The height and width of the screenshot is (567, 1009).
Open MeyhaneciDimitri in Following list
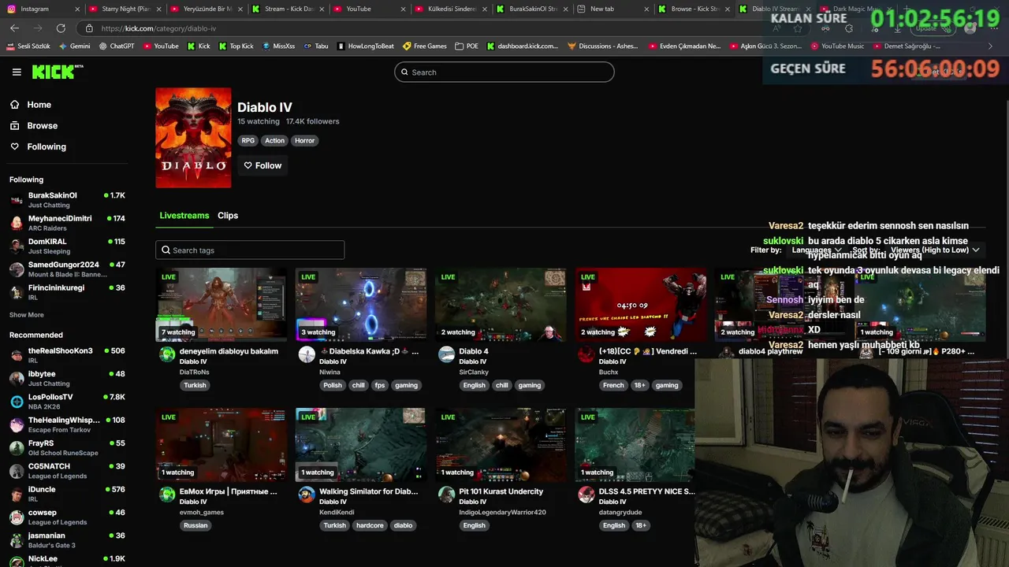click(x=67, y=223)
